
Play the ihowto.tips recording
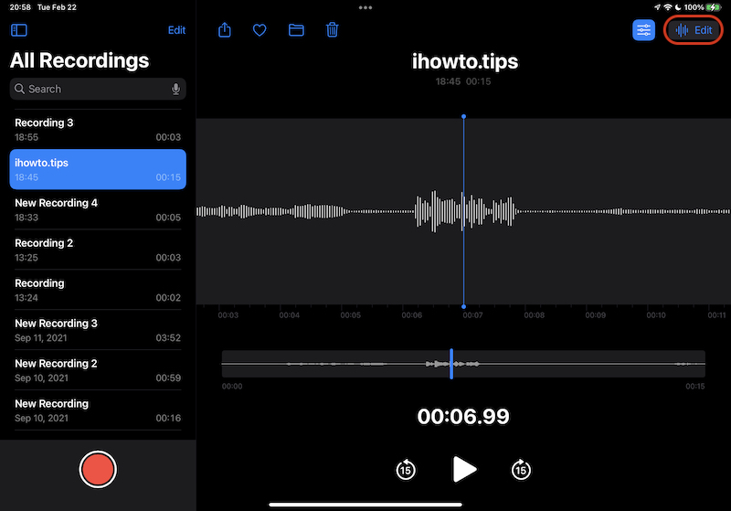click(x=464, y=470)
